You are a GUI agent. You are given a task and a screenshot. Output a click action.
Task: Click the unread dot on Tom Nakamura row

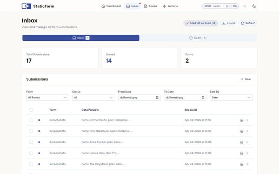(39, 131)
